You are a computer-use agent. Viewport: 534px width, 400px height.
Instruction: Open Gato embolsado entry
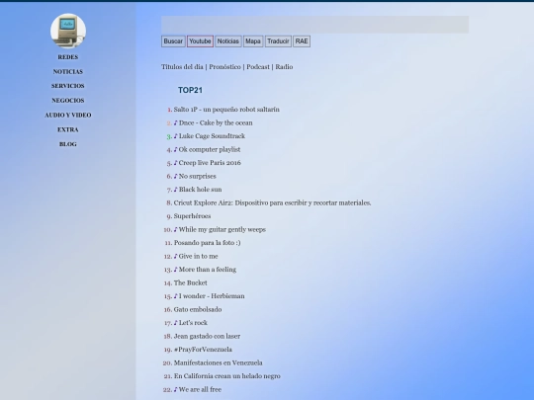click(198, 309)
